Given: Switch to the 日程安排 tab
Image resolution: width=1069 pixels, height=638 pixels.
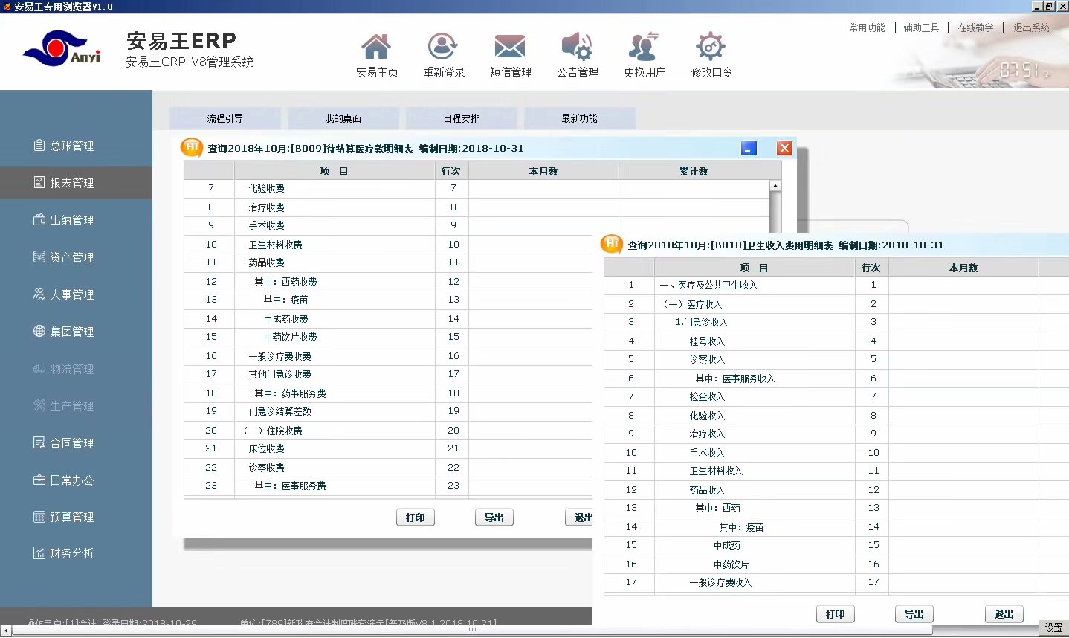Looking at the screenshot, I should [x=461, y=118].
